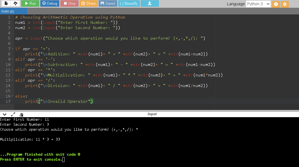Screen dimensions: 299x167
Task: Stop the running program
Action: 70,3
